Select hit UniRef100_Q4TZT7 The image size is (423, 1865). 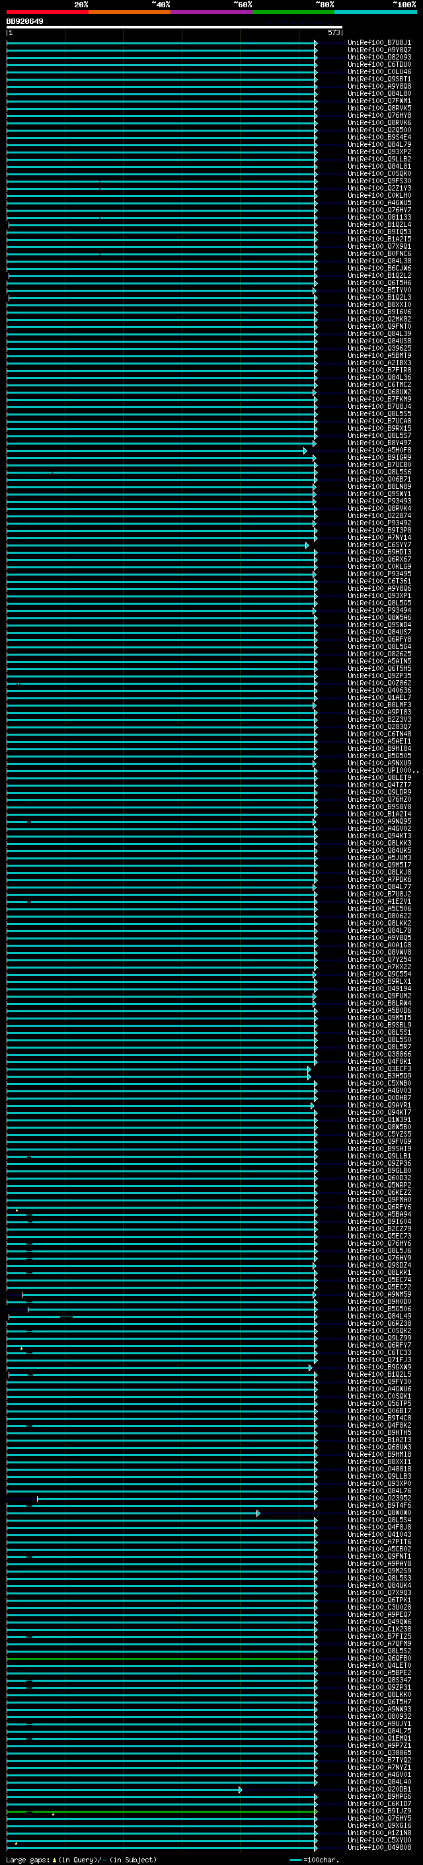tap(379, 785)
